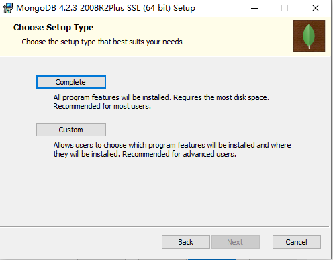Minimize the setup window

(x=254, y=8)
